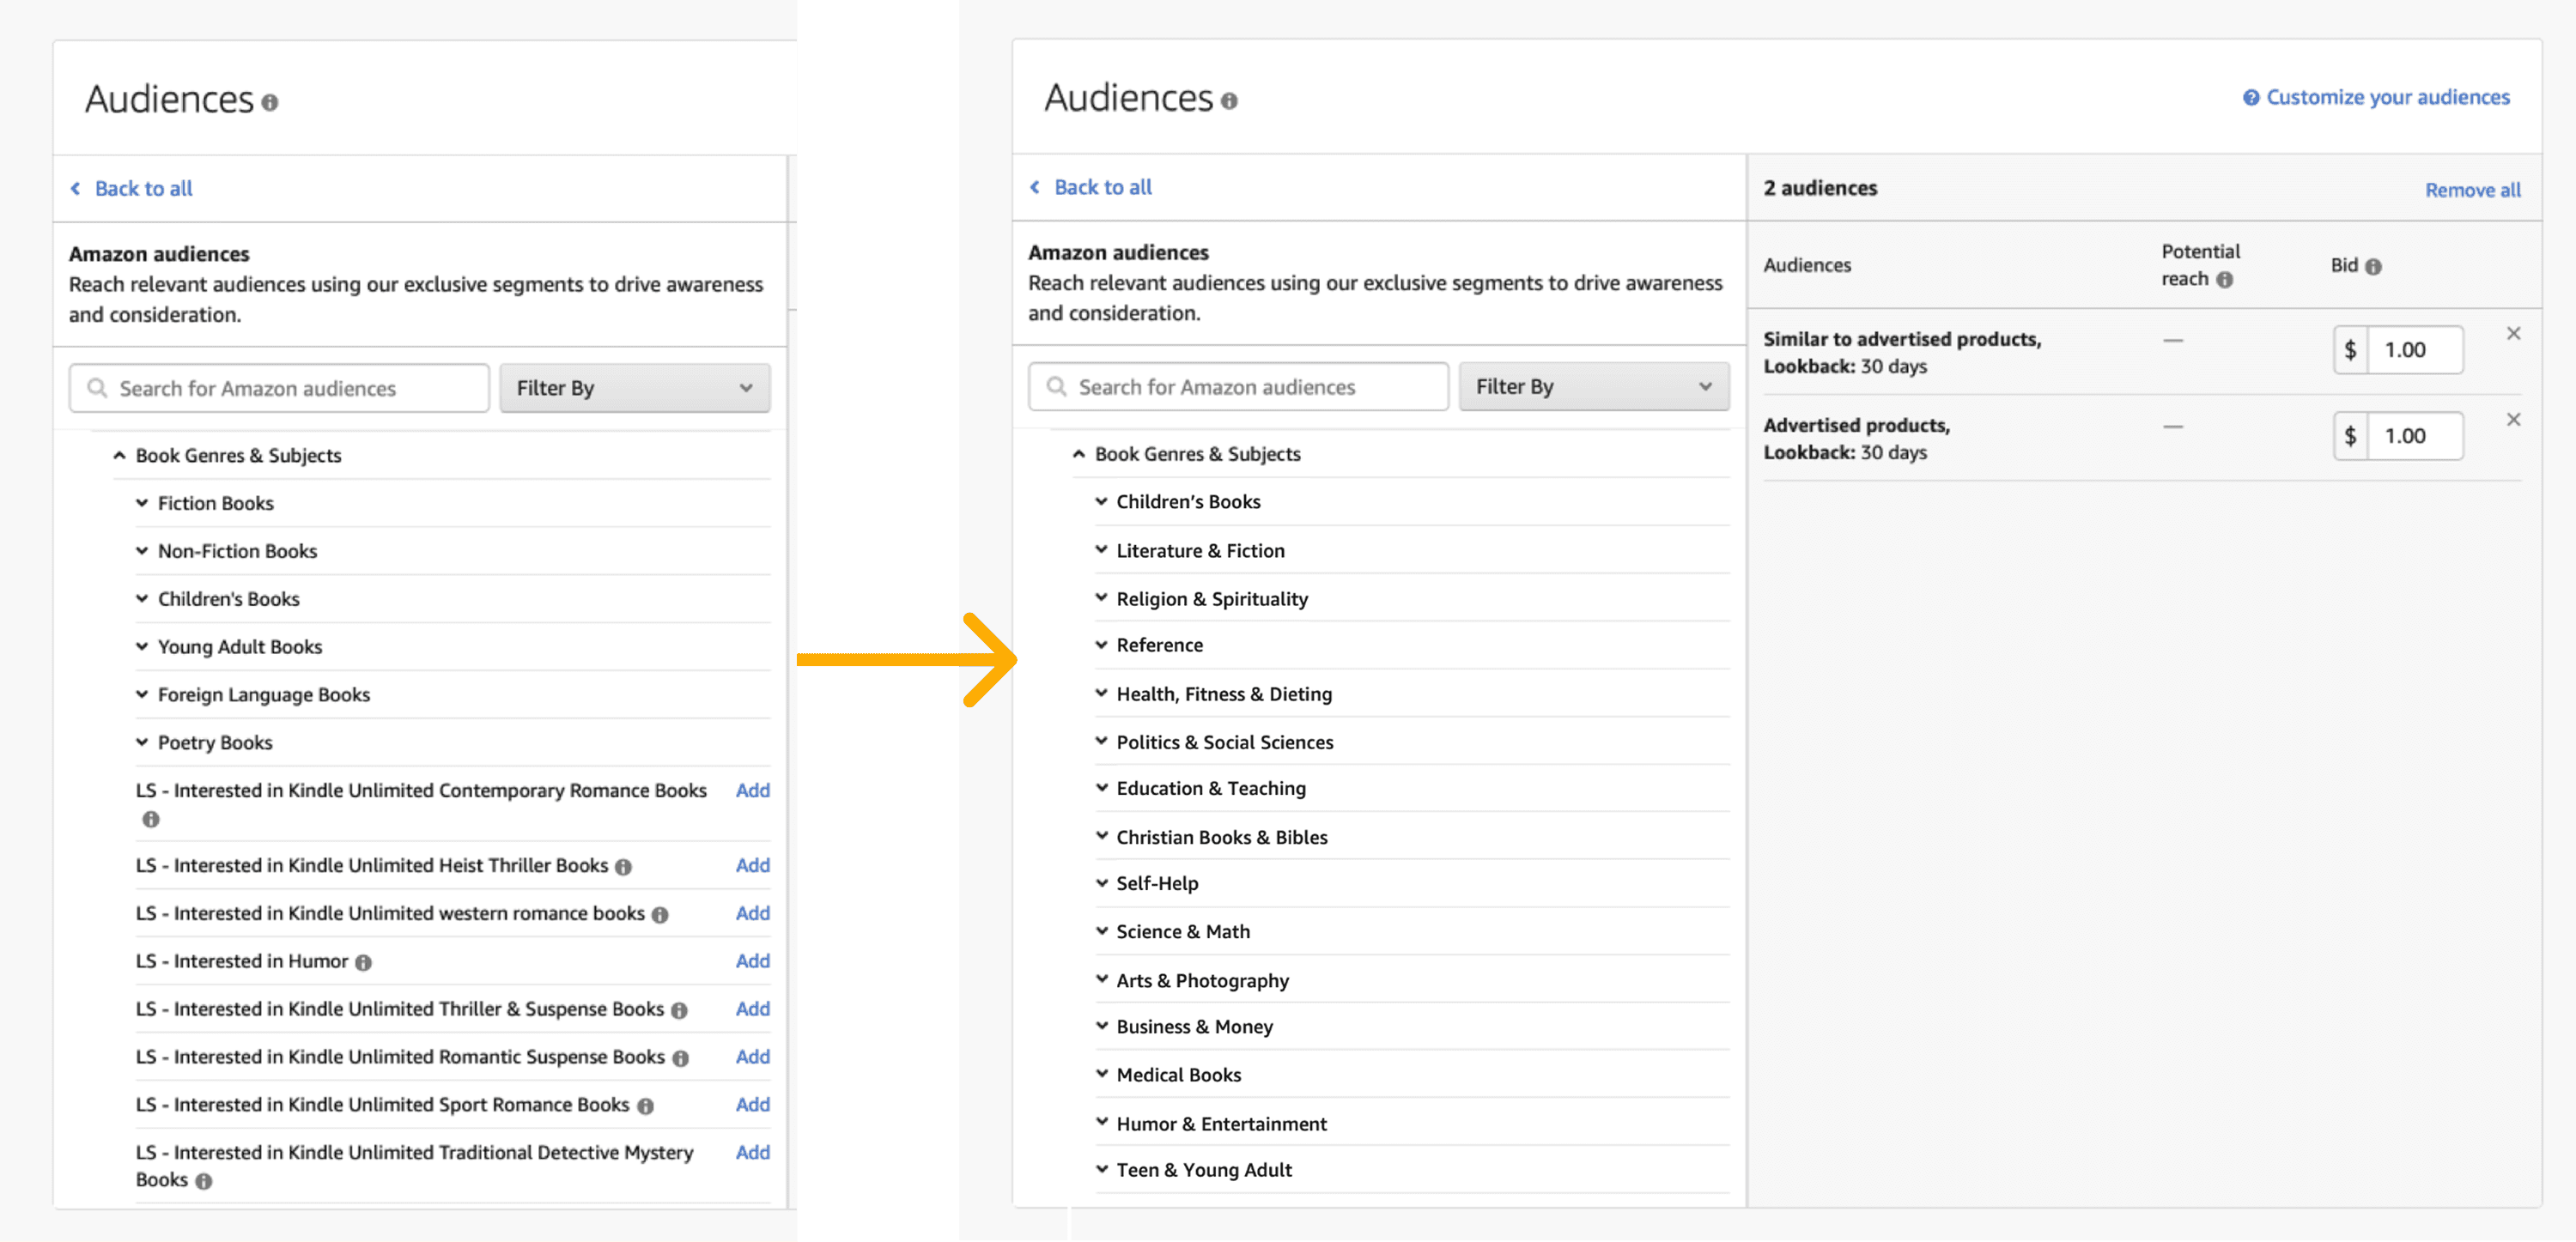Click Remove all audiences link
The width and height of the screenshot is (2576, 1242).
[x=2472, y=189]
